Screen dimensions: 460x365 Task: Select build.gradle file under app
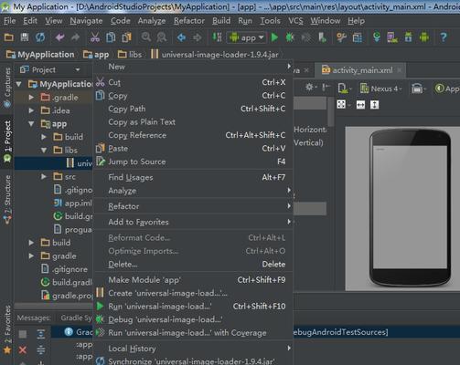pyautogui.click(x=73, y=216)
